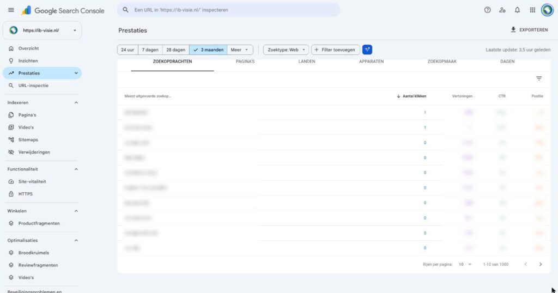This screenshot has height=293, width=558.
Task: Click the Verwijderingen hidden-eye icon
Action: tap(11, 152)
